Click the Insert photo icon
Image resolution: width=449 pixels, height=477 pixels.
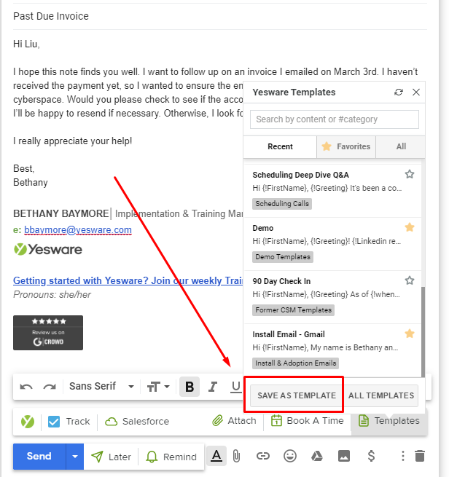coord(343,456)
